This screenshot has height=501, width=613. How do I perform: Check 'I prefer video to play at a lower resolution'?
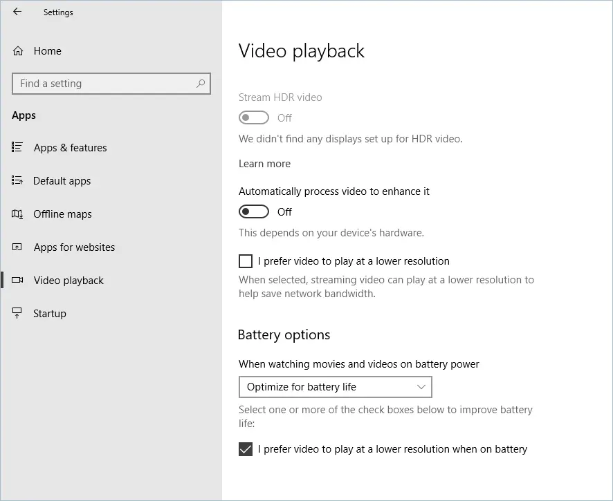click(246, 261)
